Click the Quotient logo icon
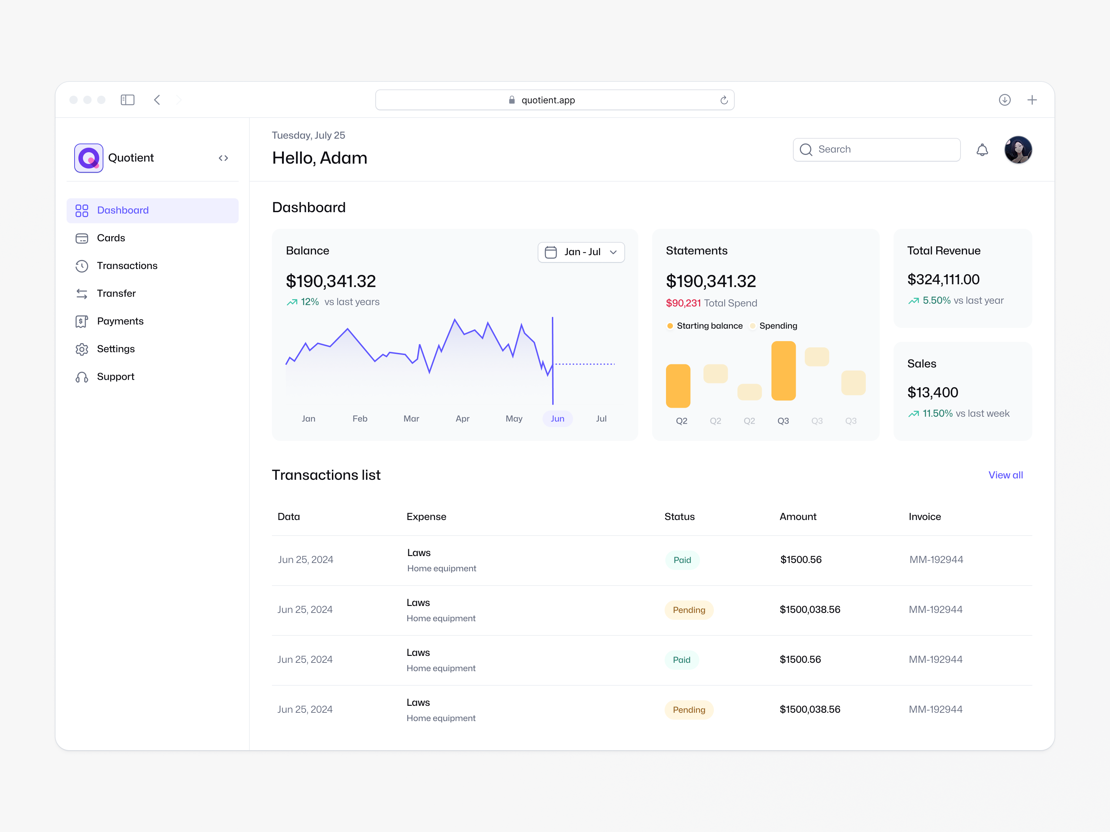Image resolution: width=1110 pixels, height=832 pixels. coord(89,158)
